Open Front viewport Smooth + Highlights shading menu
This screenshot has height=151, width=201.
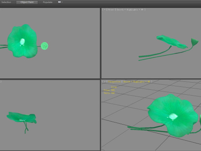[x=130, y=10]
